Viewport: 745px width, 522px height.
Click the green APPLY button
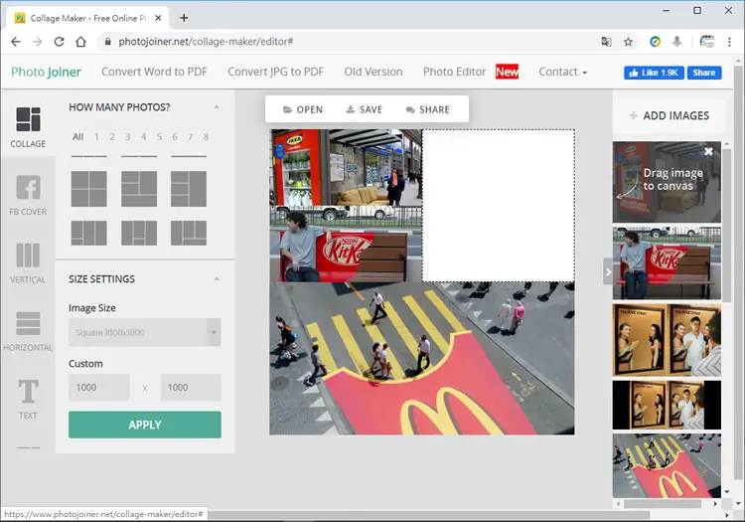144,425
